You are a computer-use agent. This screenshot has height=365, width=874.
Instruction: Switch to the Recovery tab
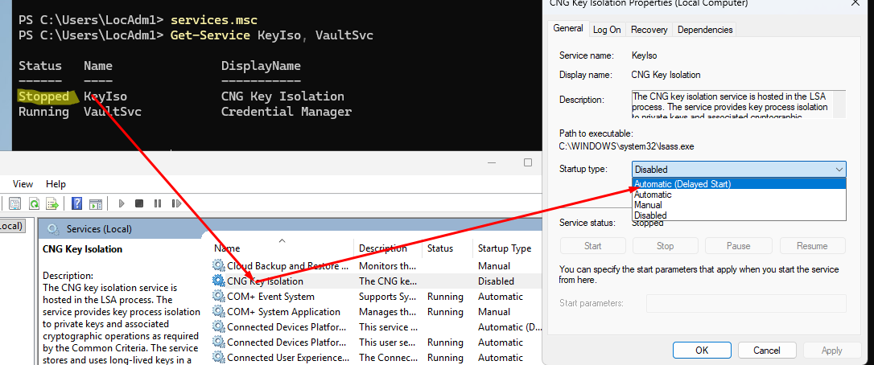(649, 30)
